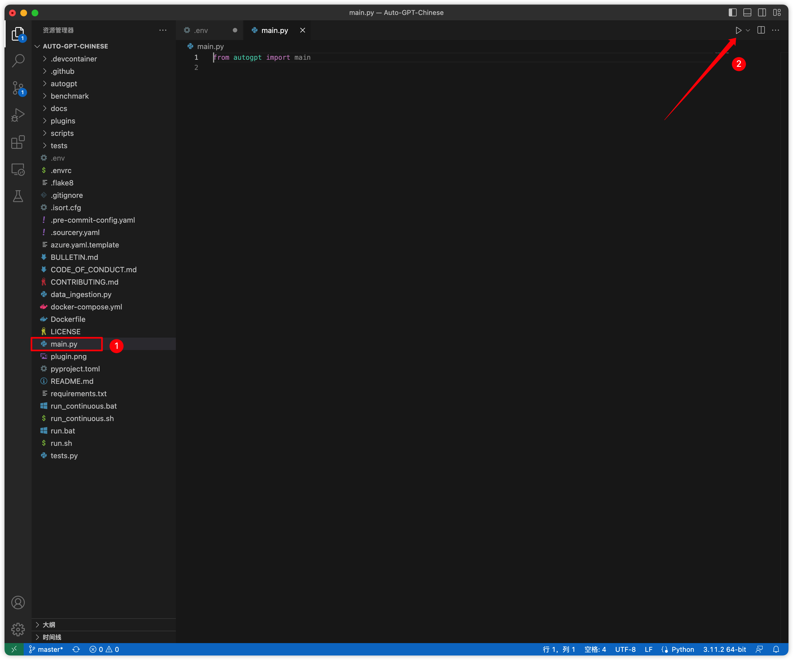Open the Remote Explorer view

pyautogui.click(x=18, y=170)
